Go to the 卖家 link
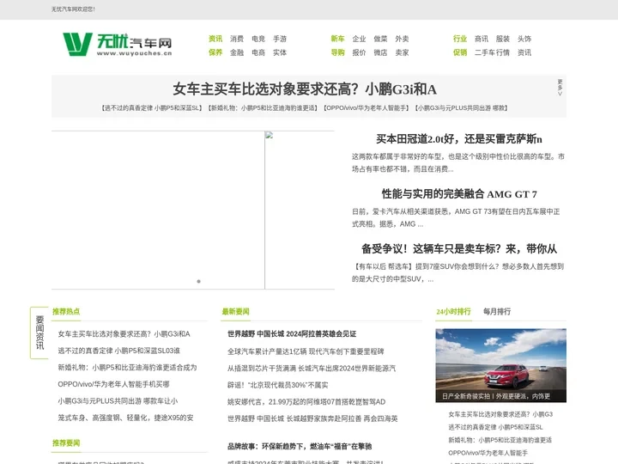 (x=402, y=52)
